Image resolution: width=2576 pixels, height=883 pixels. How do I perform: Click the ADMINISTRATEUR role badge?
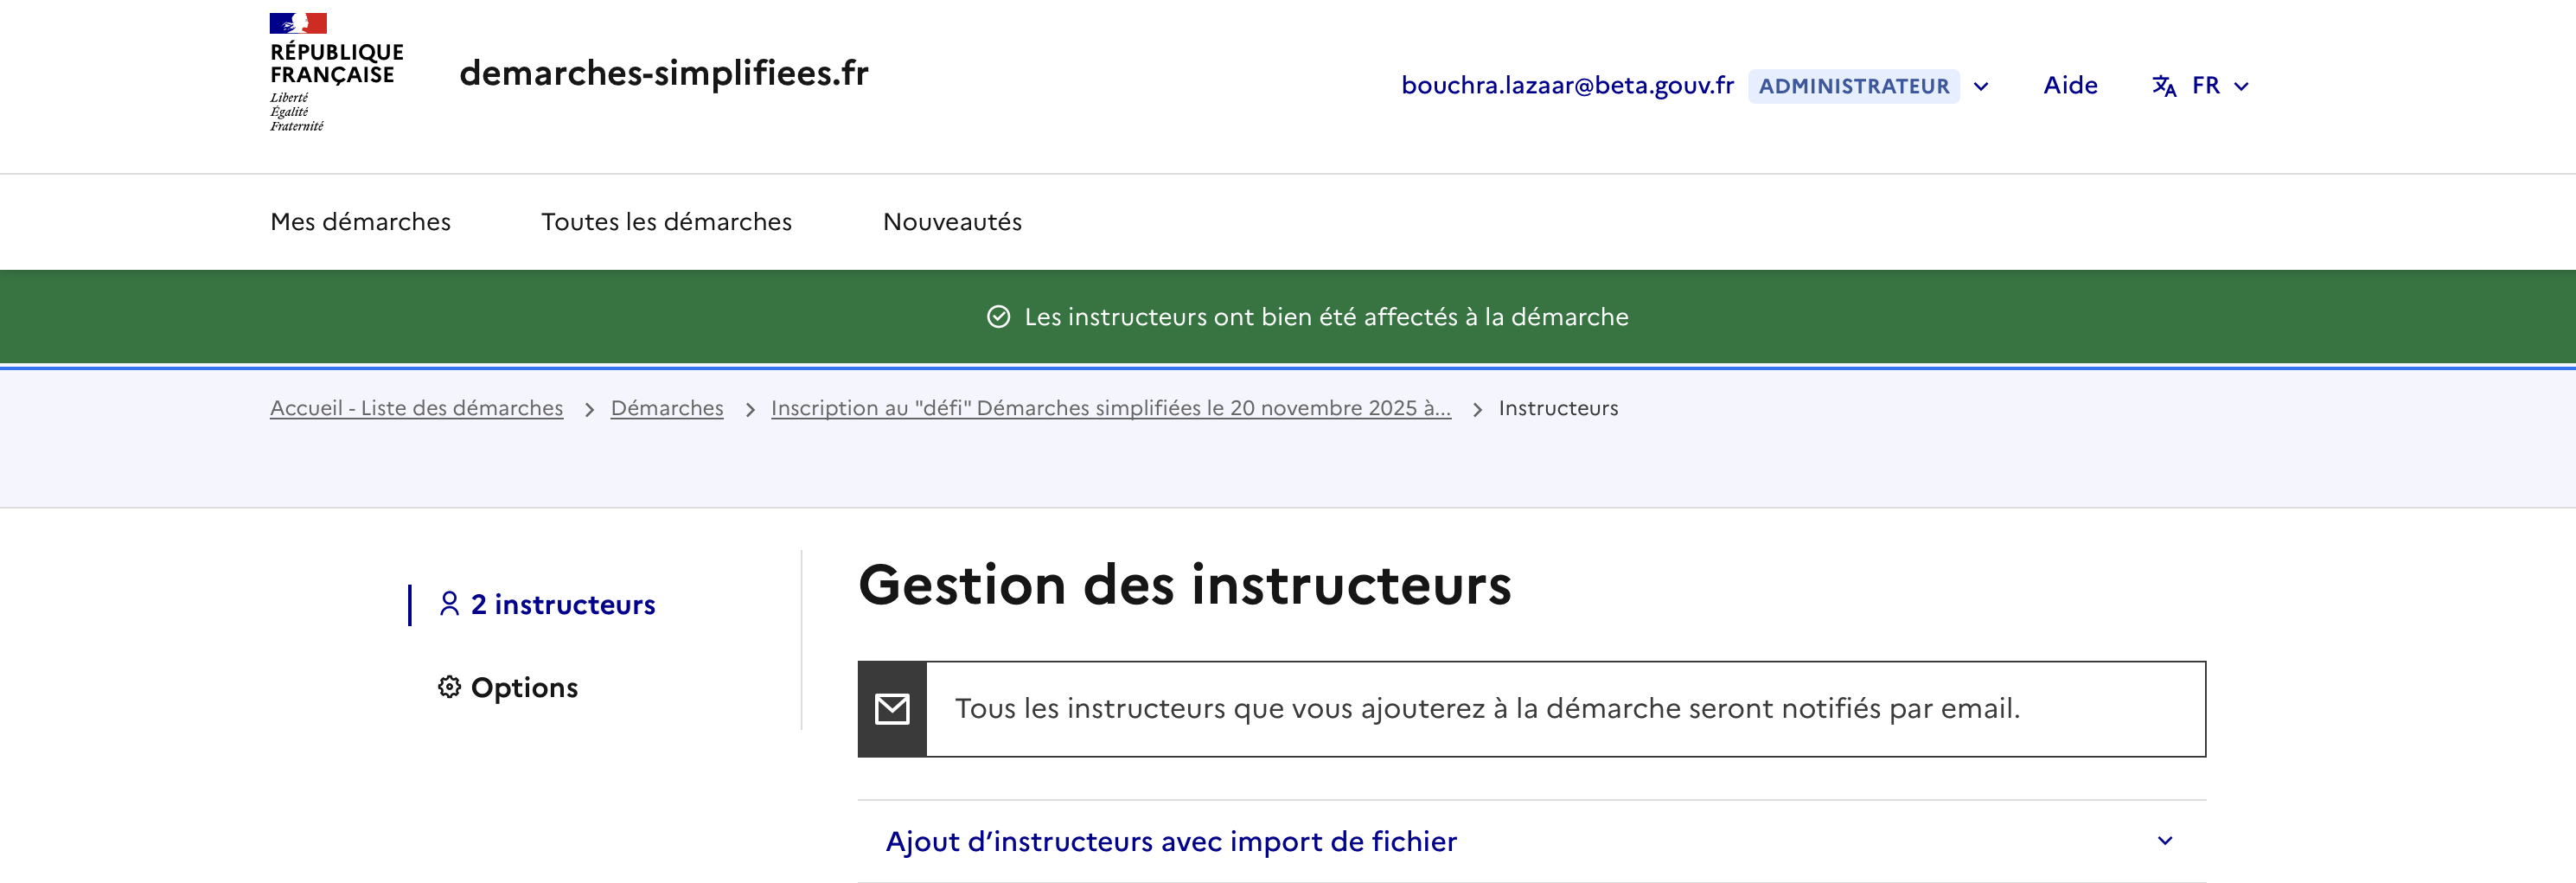1853,86
